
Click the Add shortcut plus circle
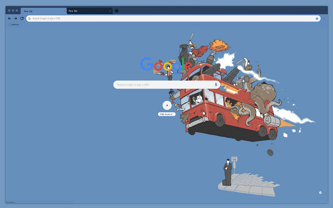point(167,105)
